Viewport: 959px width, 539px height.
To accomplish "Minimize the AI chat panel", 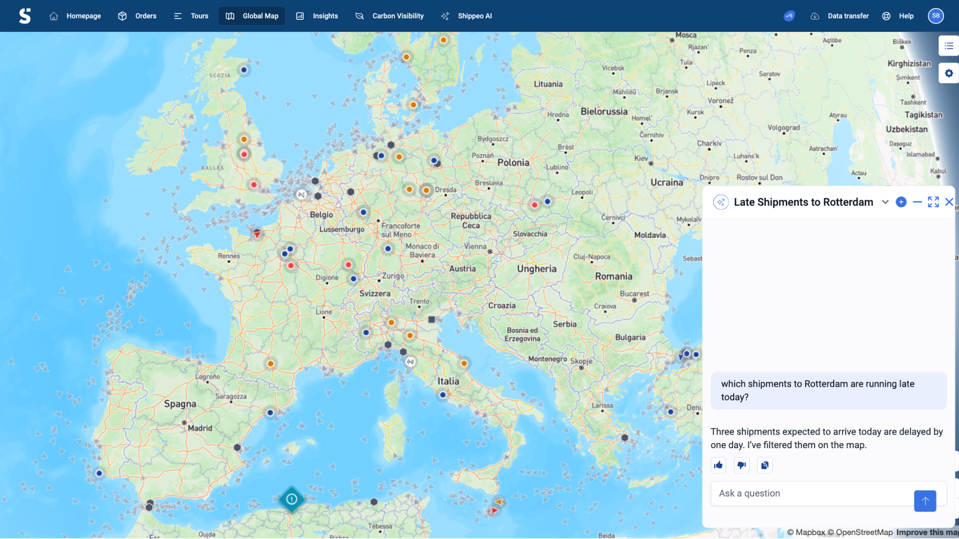I will (x=917, y=202).
